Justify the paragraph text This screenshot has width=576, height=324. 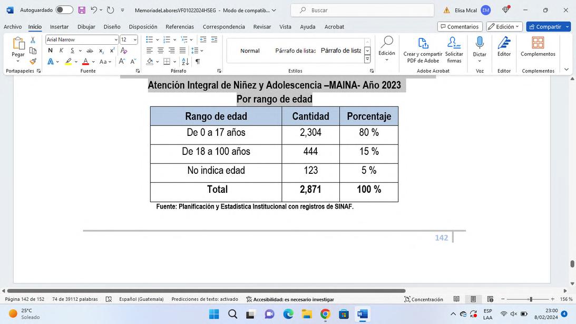tap(182, 51)
